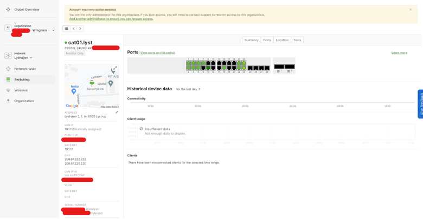Go to previous device with left arrow

pyautogui.click(x=74, y=29)
